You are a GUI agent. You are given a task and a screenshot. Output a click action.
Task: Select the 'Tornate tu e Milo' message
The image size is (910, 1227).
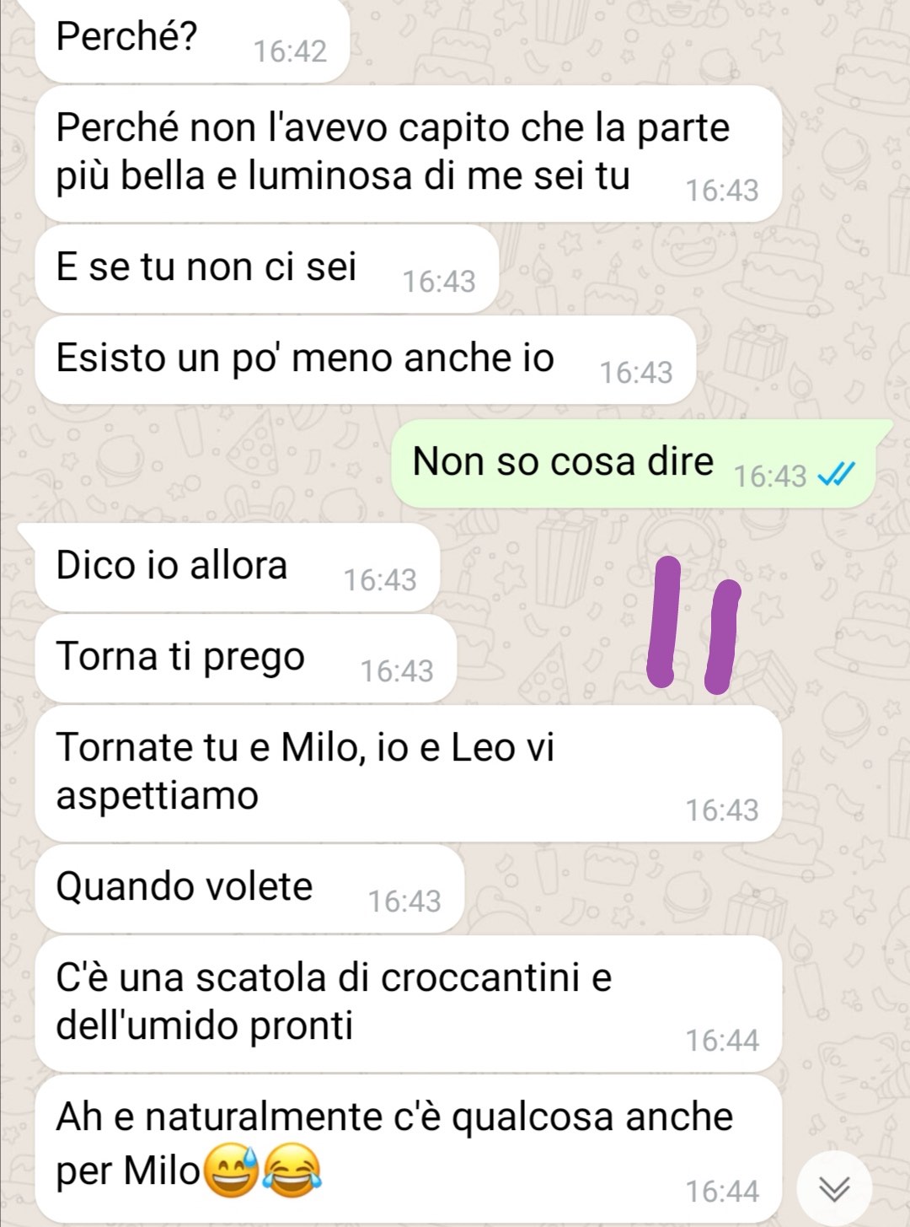pos(409,773)
